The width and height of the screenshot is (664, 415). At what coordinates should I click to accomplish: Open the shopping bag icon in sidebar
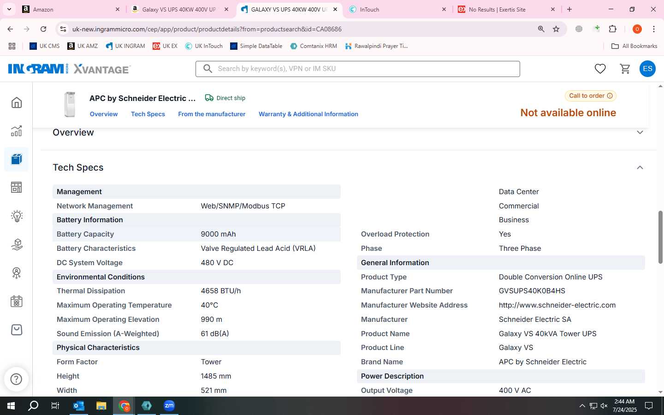[x=17, y=330]
